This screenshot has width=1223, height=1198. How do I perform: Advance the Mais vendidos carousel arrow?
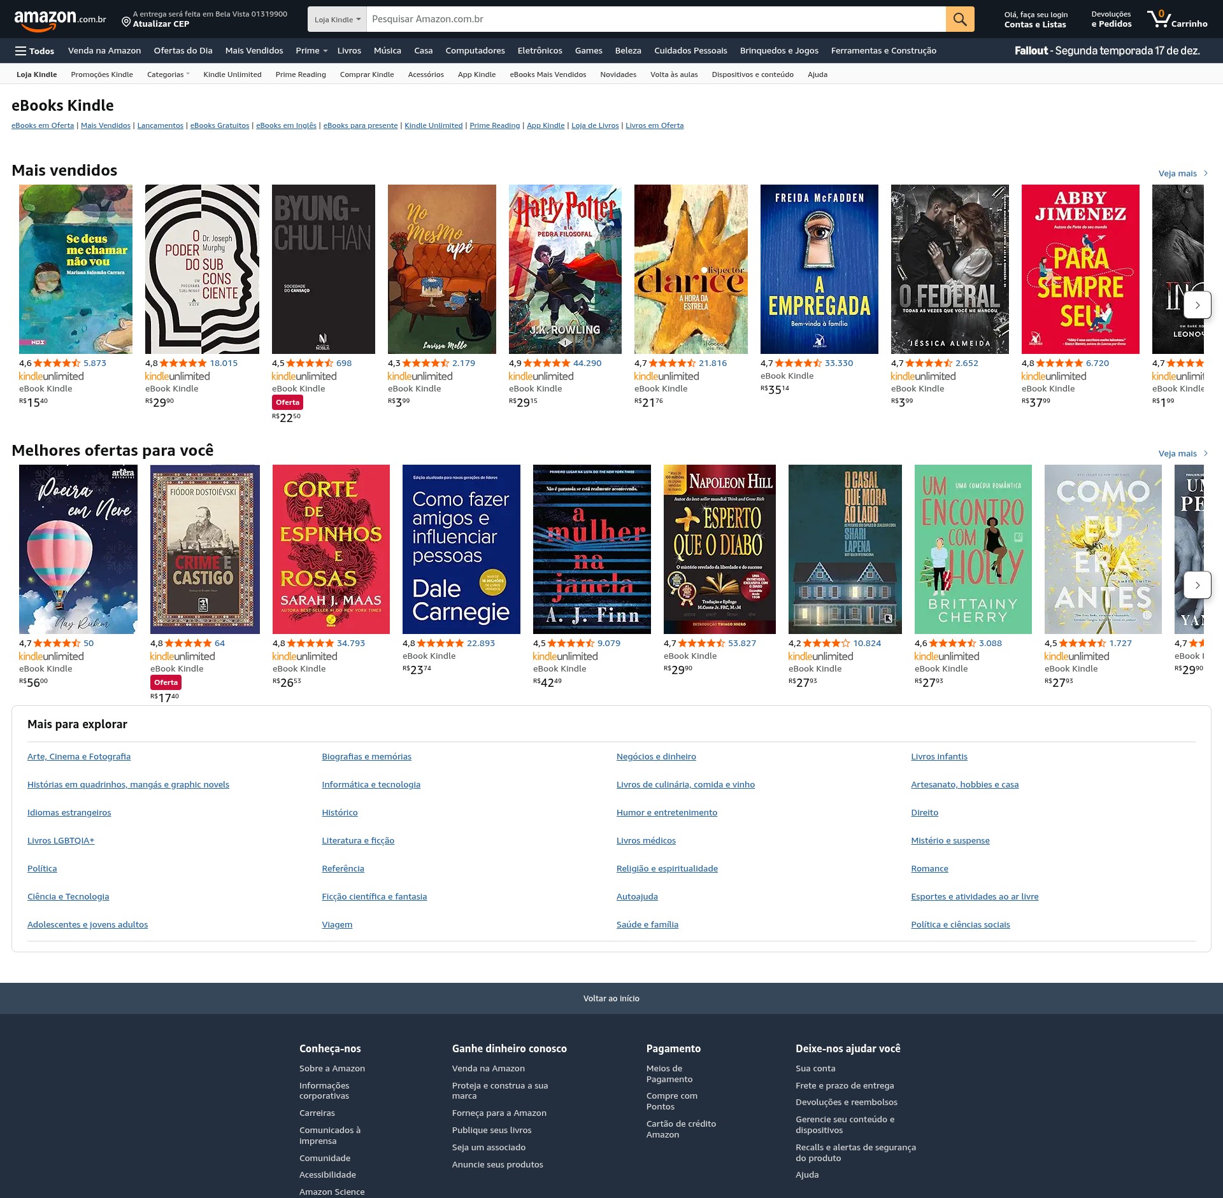coord(1198,306)
